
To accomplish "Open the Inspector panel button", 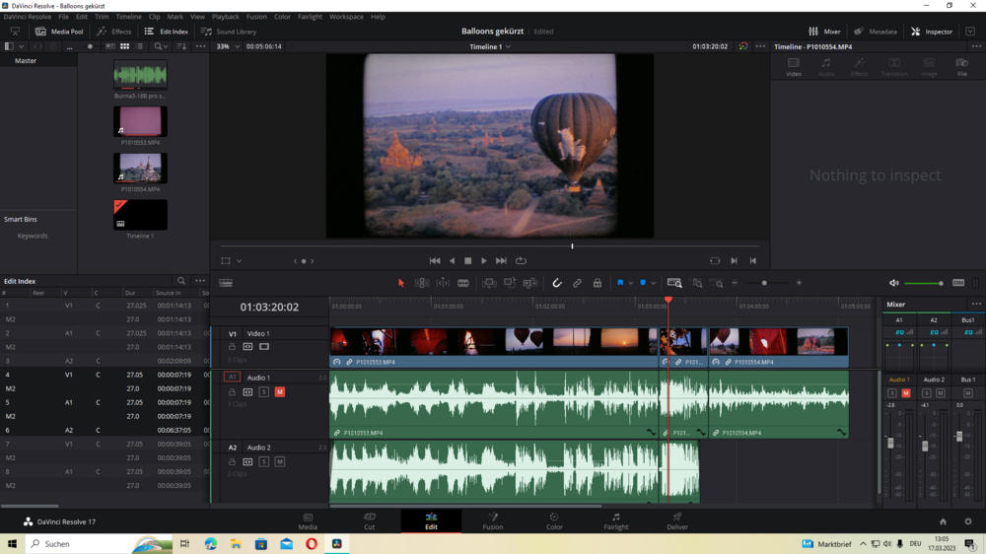I will tap(931, 32).
